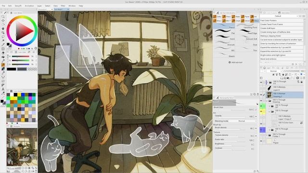Toggle visibility of the Drawing folder
Screen dimensions: 308x173
[x=261, y=101]
